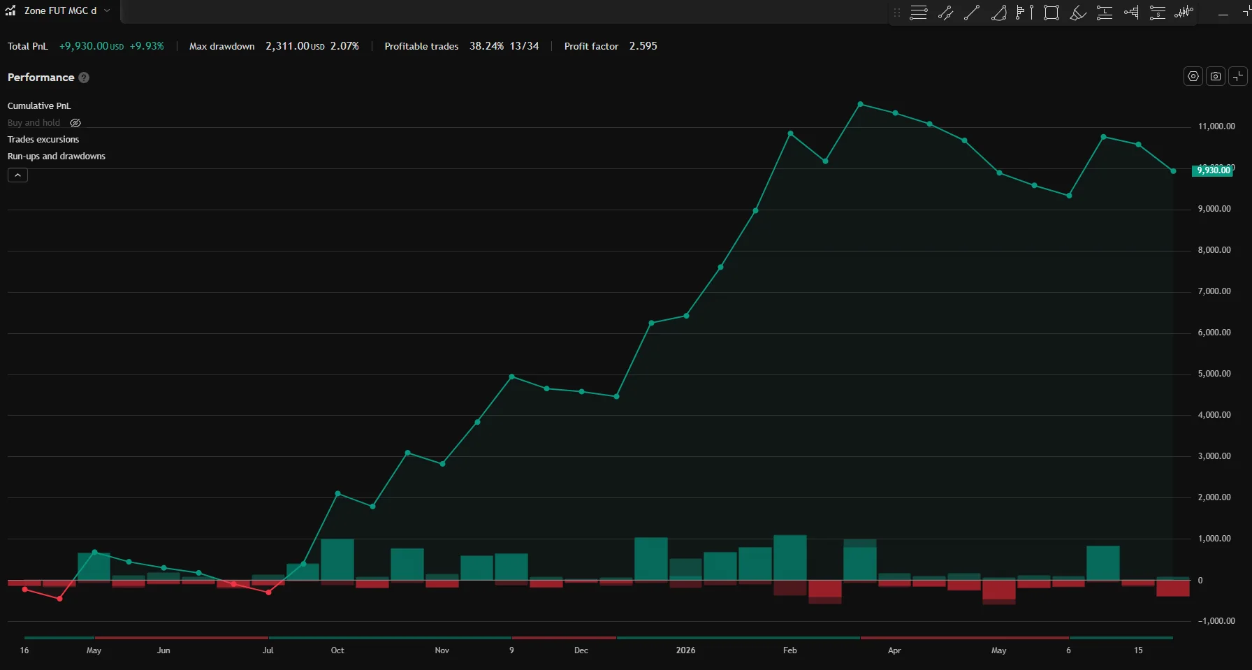Minimize the strategy tester panel

click(1223, 14)
